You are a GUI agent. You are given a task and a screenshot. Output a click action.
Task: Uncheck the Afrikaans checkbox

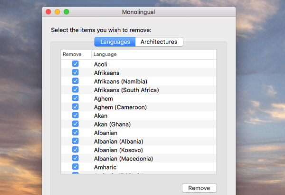(x=75, y=73)
